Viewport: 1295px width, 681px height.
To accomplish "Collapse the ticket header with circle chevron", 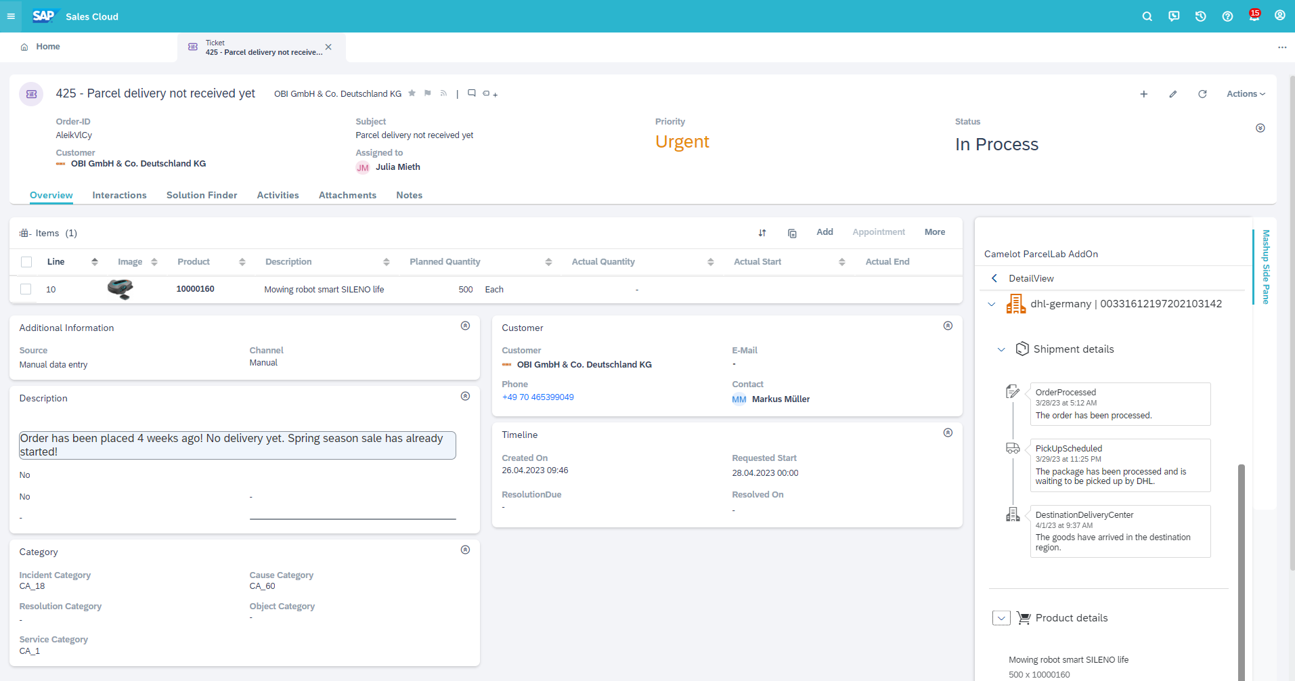I will [1260, 128].
